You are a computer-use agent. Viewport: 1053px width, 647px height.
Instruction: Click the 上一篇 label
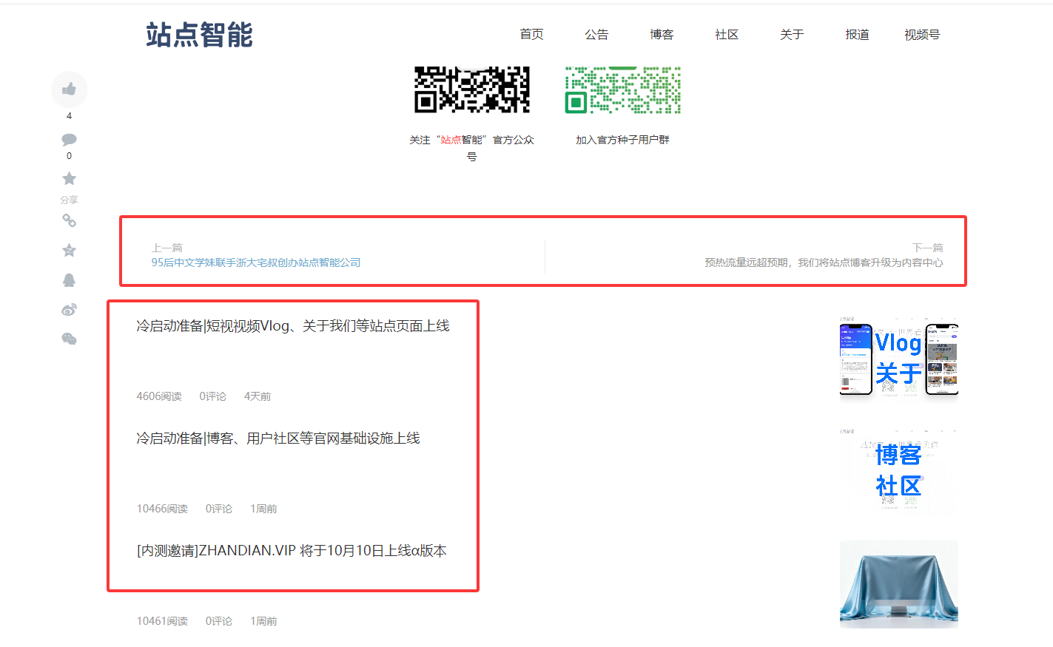click(167, 248)
